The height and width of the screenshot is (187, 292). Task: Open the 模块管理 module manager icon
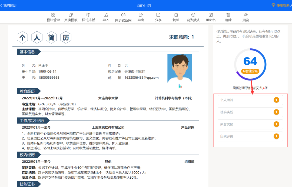coord(53,15)
